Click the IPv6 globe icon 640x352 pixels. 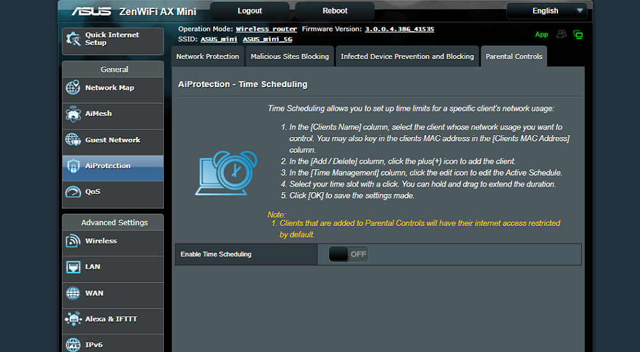click(73, 345)
